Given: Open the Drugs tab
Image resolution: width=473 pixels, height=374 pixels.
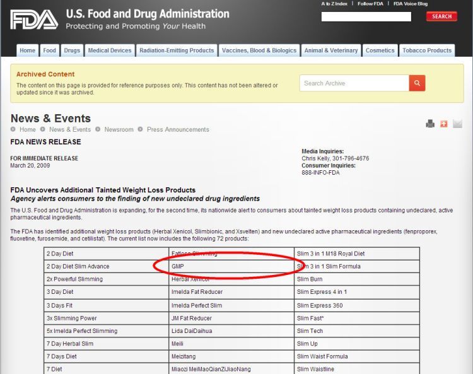Looking at the screenshot, I should point(72,50).
